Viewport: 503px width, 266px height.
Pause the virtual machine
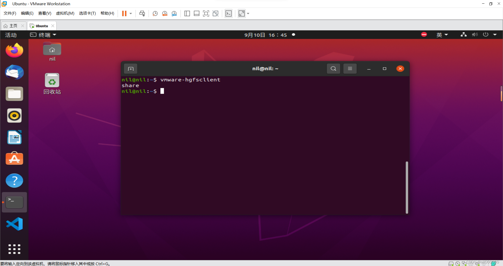point(124,13)
